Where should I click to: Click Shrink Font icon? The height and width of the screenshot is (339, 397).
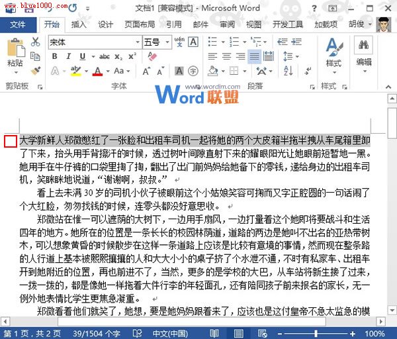161,72
